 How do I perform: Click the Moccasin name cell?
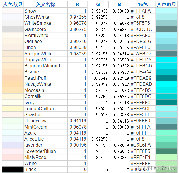pos(45,90)
